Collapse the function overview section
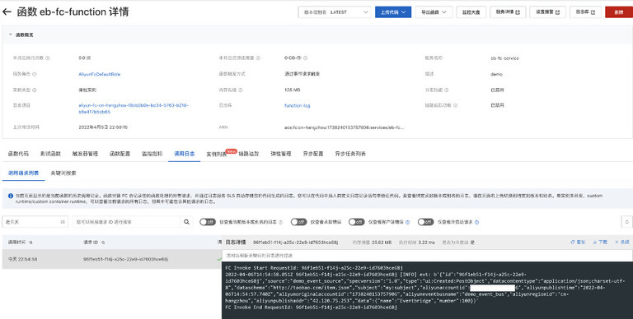Screen dimensions: 633x319 click(x=11, y=35)
